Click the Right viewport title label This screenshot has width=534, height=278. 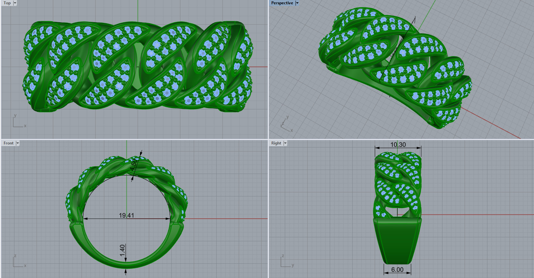[276, 143]
